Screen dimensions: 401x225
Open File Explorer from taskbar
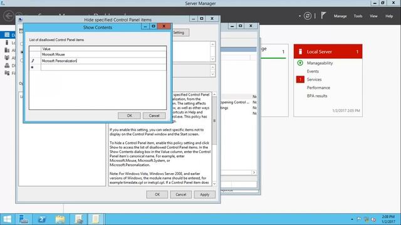coord(60,219)
